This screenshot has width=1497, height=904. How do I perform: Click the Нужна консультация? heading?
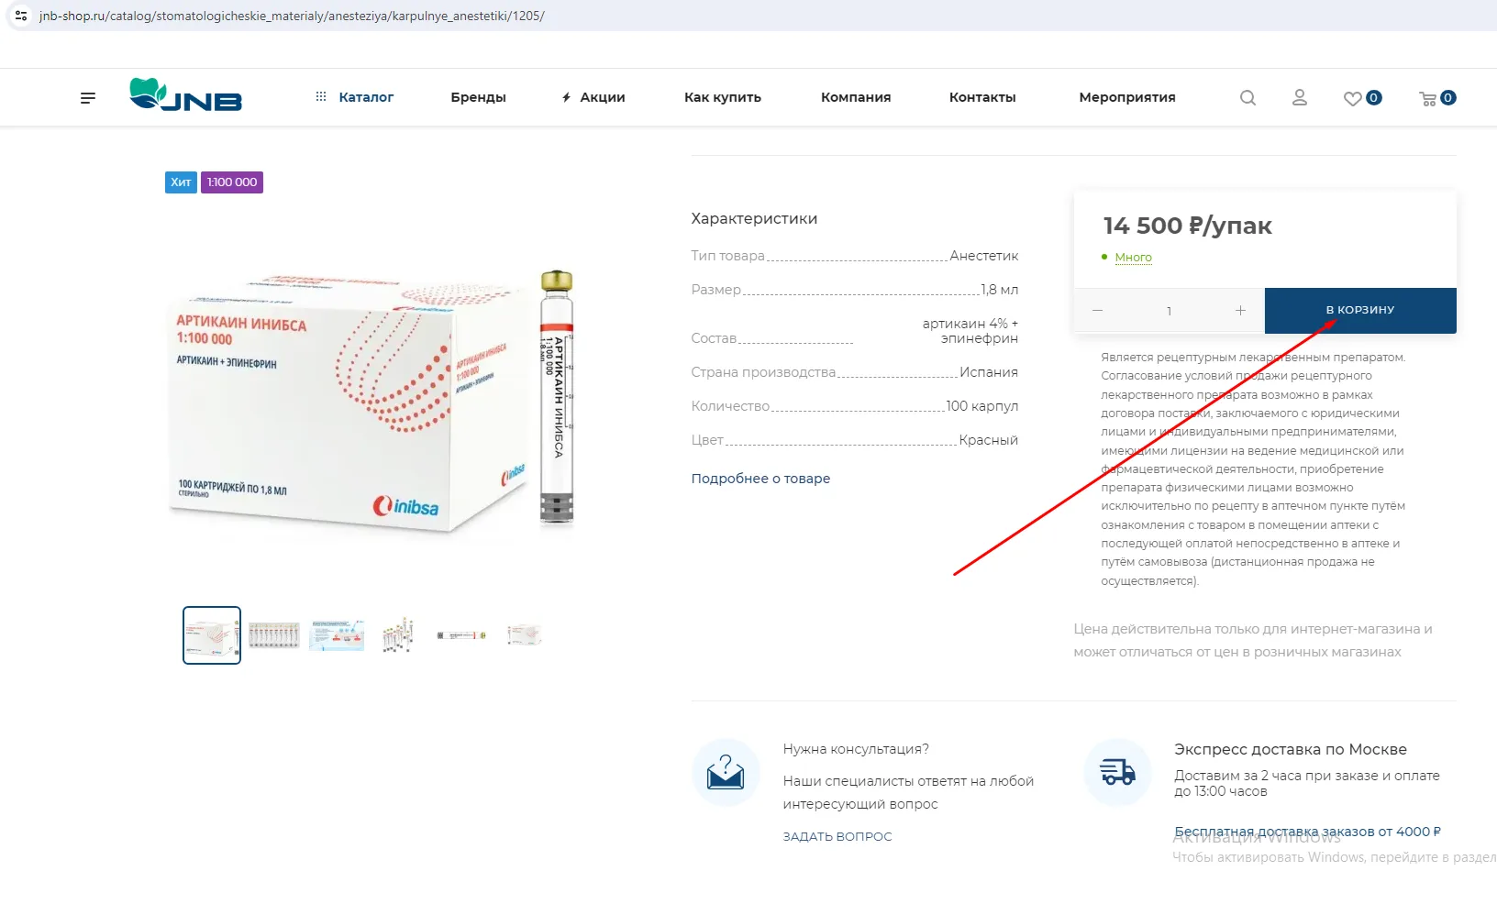pos(856,749)
